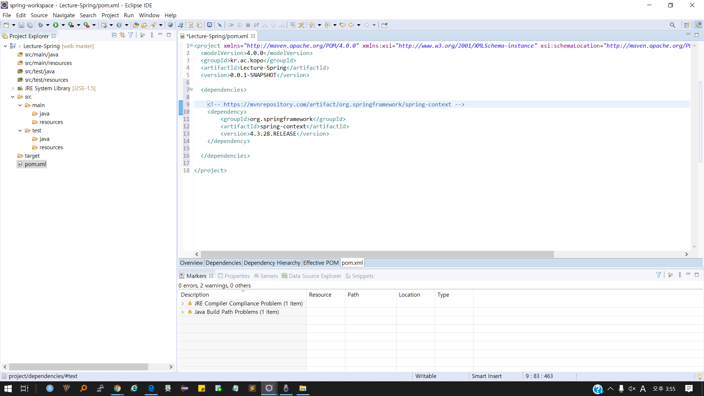Select the Java EE perspective icon
This screenshot has height=396, width=704.
tap(698, 25)
